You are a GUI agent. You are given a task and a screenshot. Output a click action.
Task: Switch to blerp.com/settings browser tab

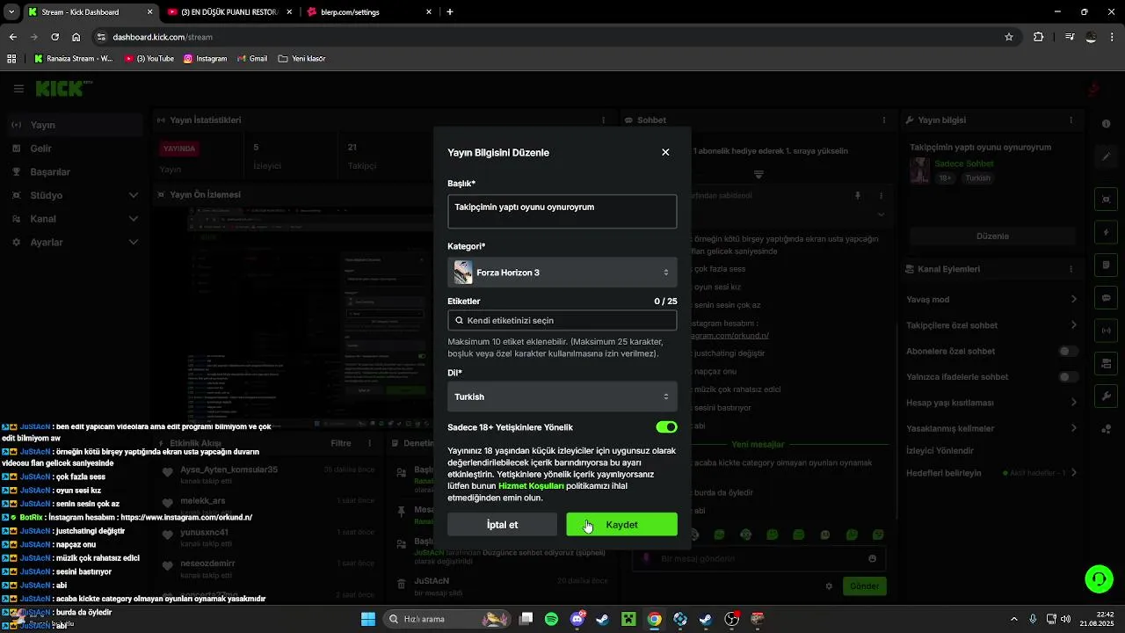pos(369,12)
